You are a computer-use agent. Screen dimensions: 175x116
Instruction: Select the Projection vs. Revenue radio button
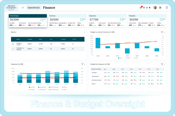click(13, 49)
